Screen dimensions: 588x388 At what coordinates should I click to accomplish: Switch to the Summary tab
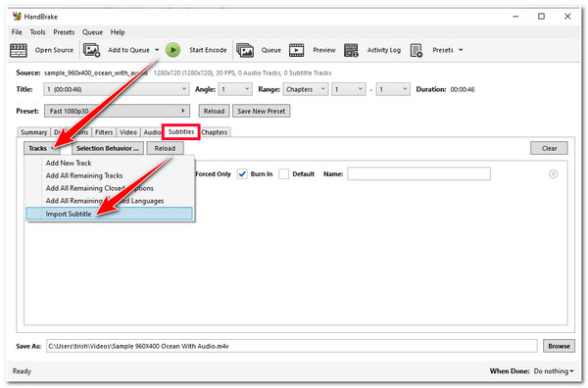[x=33, y=132]
